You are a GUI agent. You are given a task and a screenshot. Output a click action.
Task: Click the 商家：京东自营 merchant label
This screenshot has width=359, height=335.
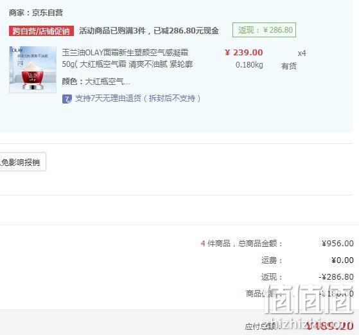click(x=36, y=13)
